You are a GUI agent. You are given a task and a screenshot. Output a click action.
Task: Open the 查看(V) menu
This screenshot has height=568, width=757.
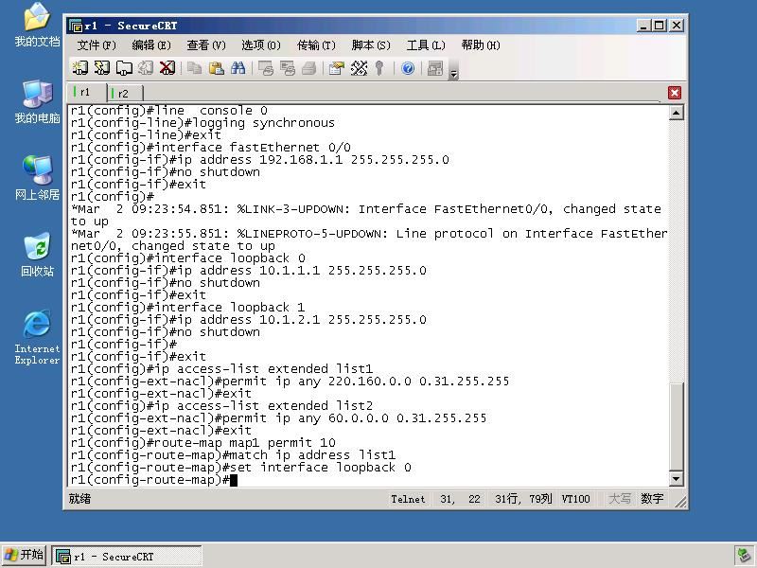point(206,45)
